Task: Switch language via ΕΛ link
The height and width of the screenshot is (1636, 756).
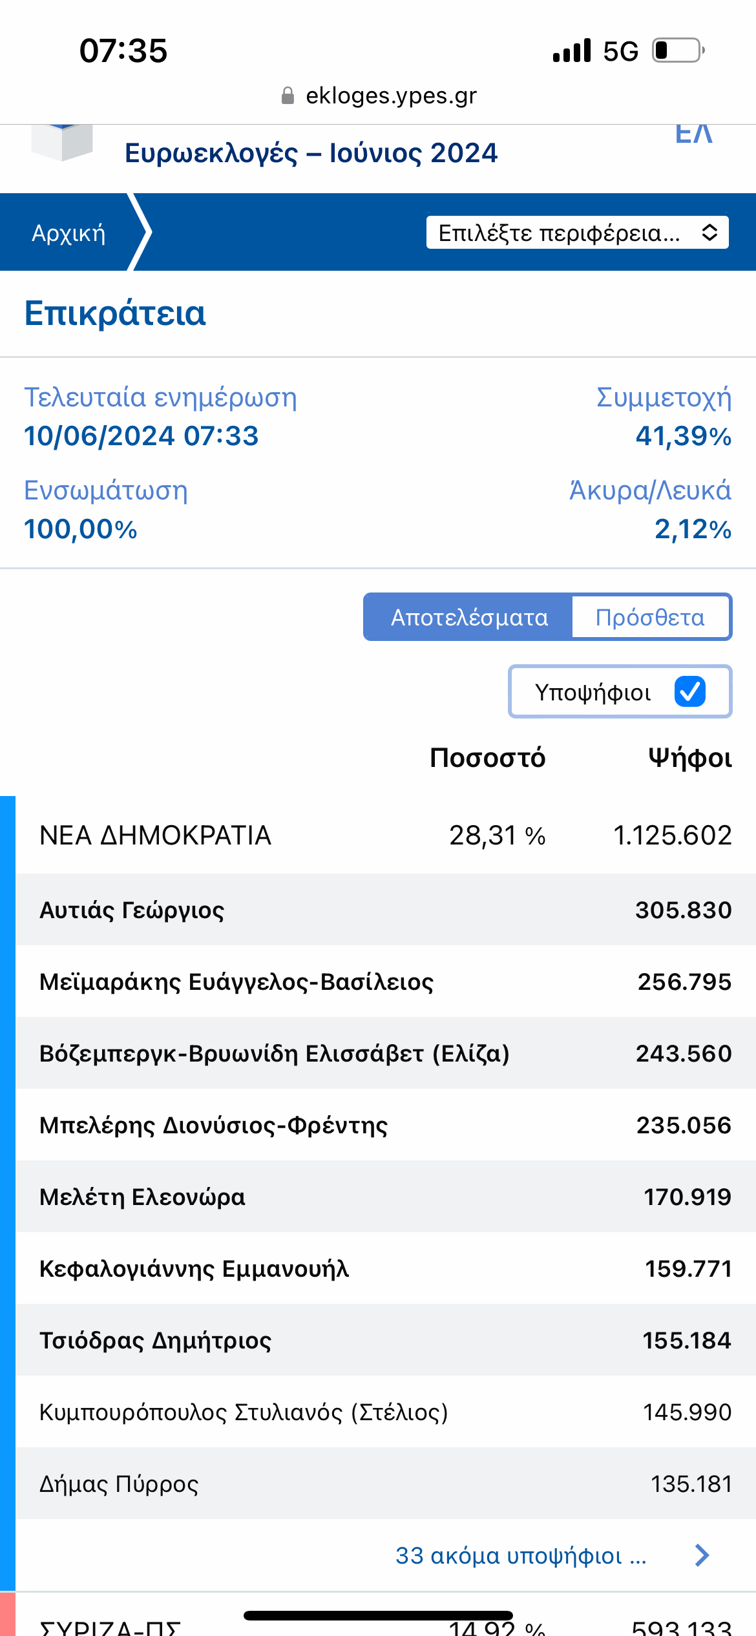Action: tap(693, 134)
